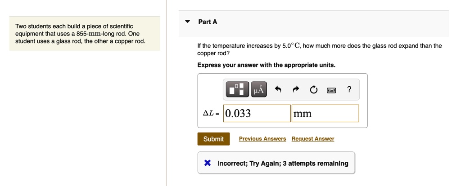The width and height of the screenshot is (461, 186).
Task: Click the Request Answer link
Action: 313,139
